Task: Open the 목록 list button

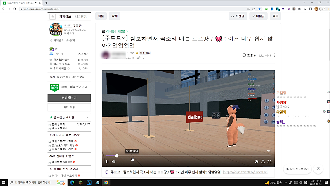Action: tap(275, 16)
